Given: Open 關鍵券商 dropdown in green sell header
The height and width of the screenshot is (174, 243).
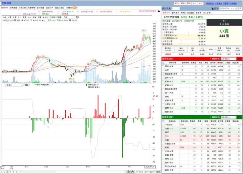Looking at the screenshot, I should pos(229,117).
